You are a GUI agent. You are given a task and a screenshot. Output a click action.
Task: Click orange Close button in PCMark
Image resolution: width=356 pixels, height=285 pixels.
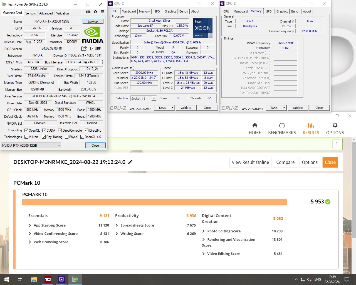click(x=330, y=162)
